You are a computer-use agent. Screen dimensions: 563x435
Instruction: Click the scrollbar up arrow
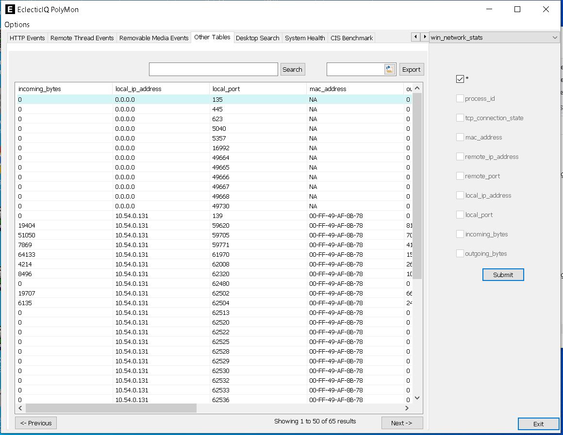click(x=416, y=89)
